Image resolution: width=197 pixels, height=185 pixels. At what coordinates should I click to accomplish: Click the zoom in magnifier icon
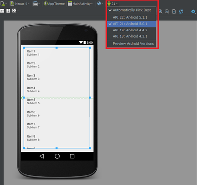coord(161,11)
